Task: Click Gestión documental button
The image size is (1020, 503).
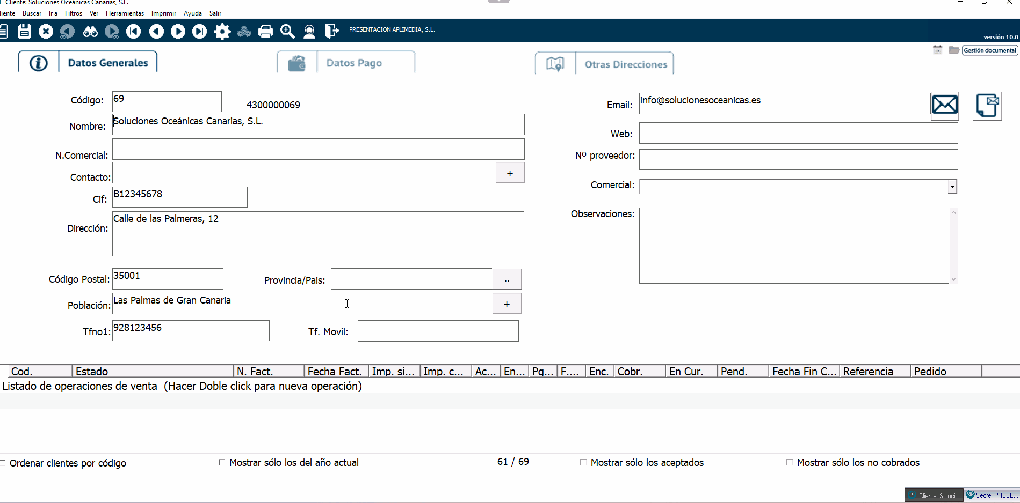Action: coord(989,50)
